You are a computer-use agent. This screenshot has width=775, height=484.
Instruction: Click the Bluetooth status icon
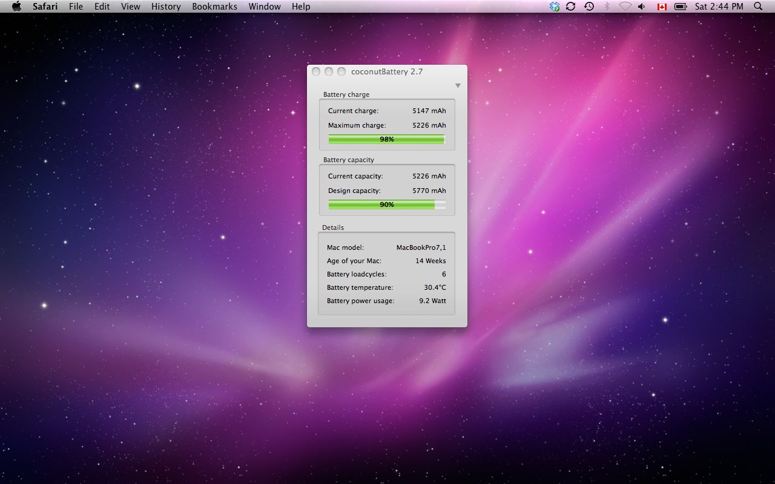(607, 7)
